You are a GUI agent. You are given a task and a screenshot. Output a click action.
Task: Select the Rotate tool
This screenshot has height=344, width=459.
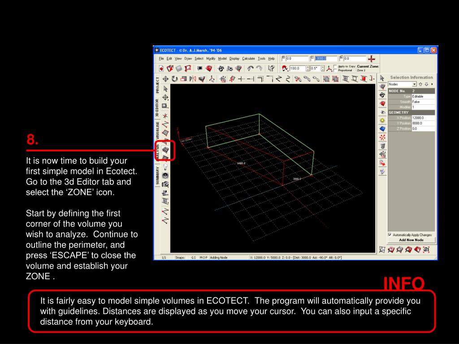pyautogui.click(x=174, y=79)
